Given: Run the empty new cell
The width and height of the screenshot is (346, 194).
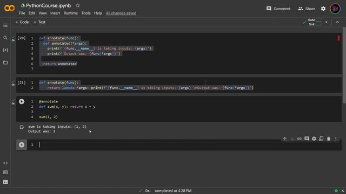Looking at the screenshot, I should 22,145.
